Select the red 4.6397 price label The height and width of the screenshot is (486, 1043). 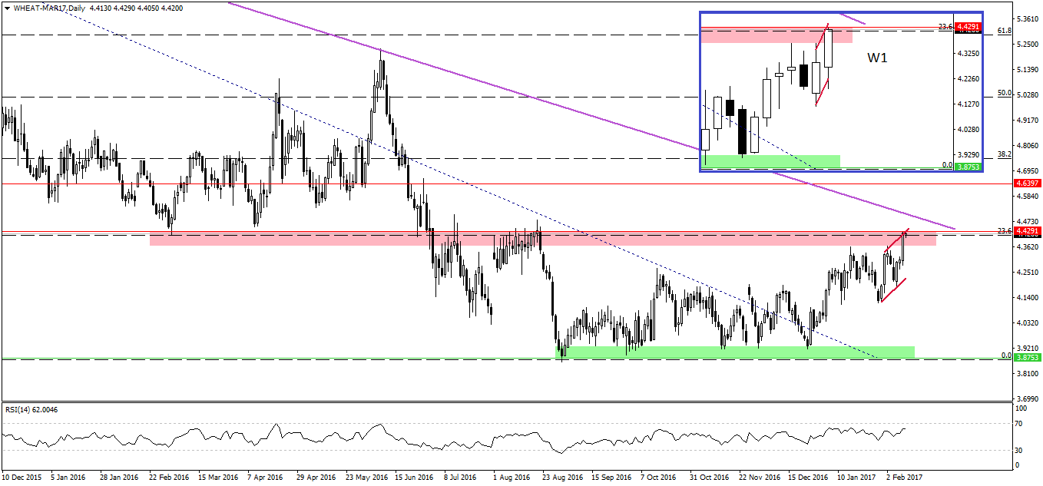point(1027,183)
